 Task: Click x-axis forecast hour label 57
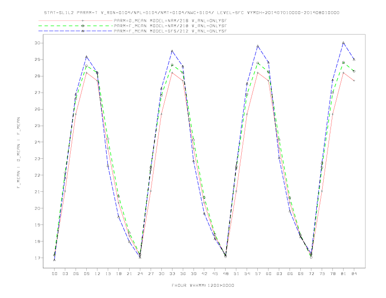coord(258,274)
